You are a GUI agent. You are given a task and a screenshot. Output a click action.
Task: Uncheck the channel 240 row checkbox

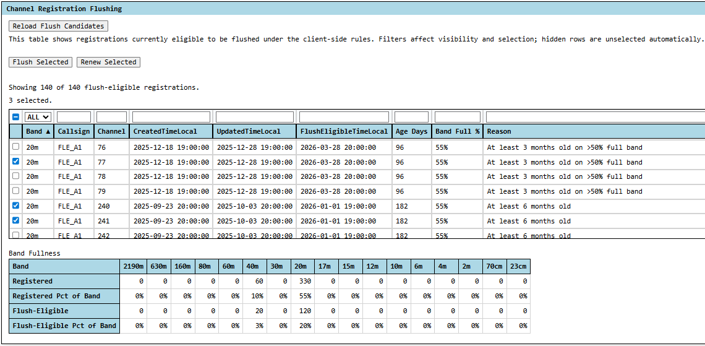coord(16,205)
